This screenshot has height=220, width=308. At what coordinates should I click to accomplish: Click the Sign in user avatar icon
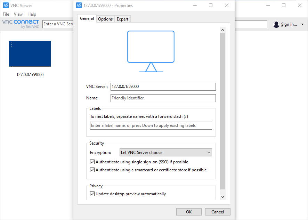276,24
